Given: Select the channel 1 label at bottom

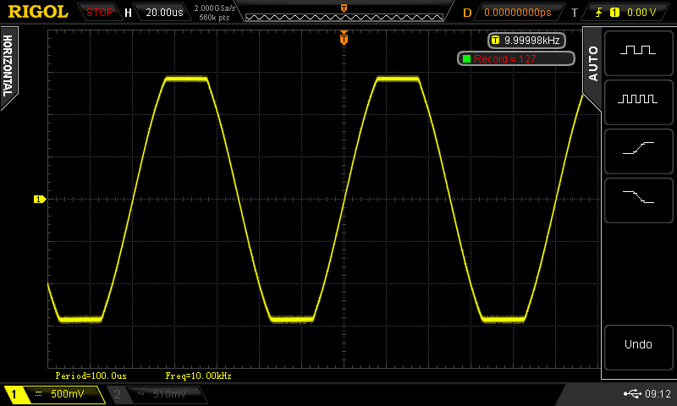Looking at the screenshot, I should (x=14, y=394).
